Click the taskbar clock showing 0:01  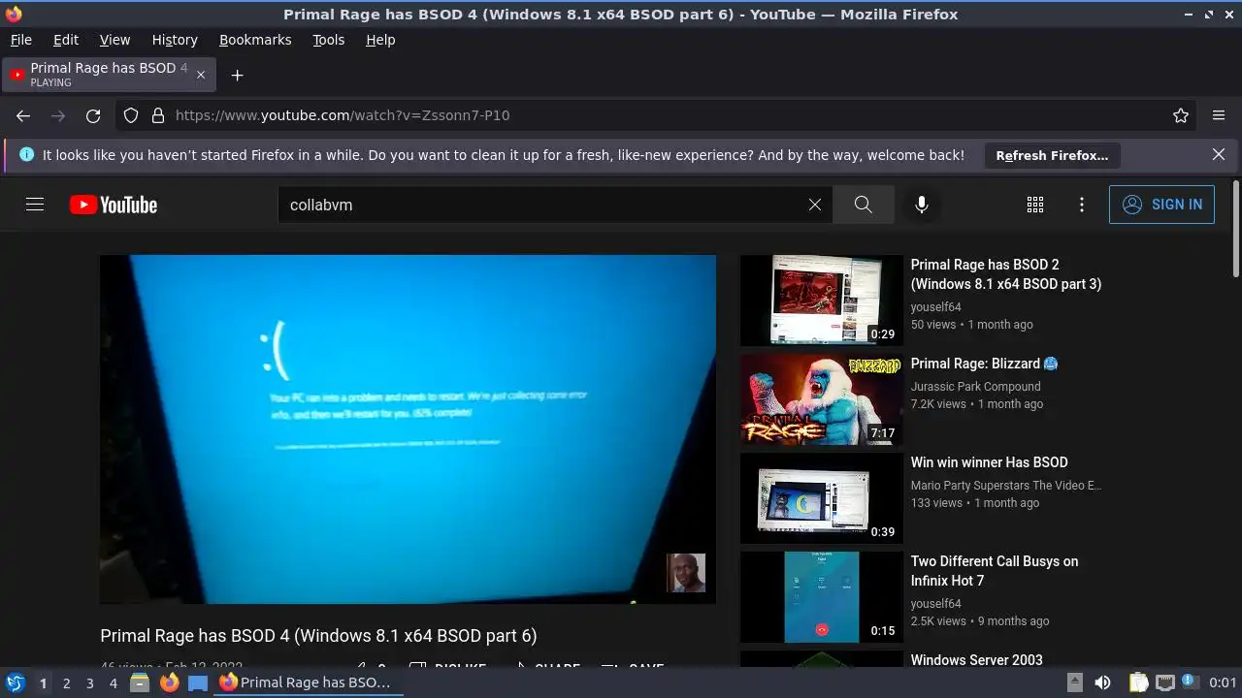click(1223, 682)
